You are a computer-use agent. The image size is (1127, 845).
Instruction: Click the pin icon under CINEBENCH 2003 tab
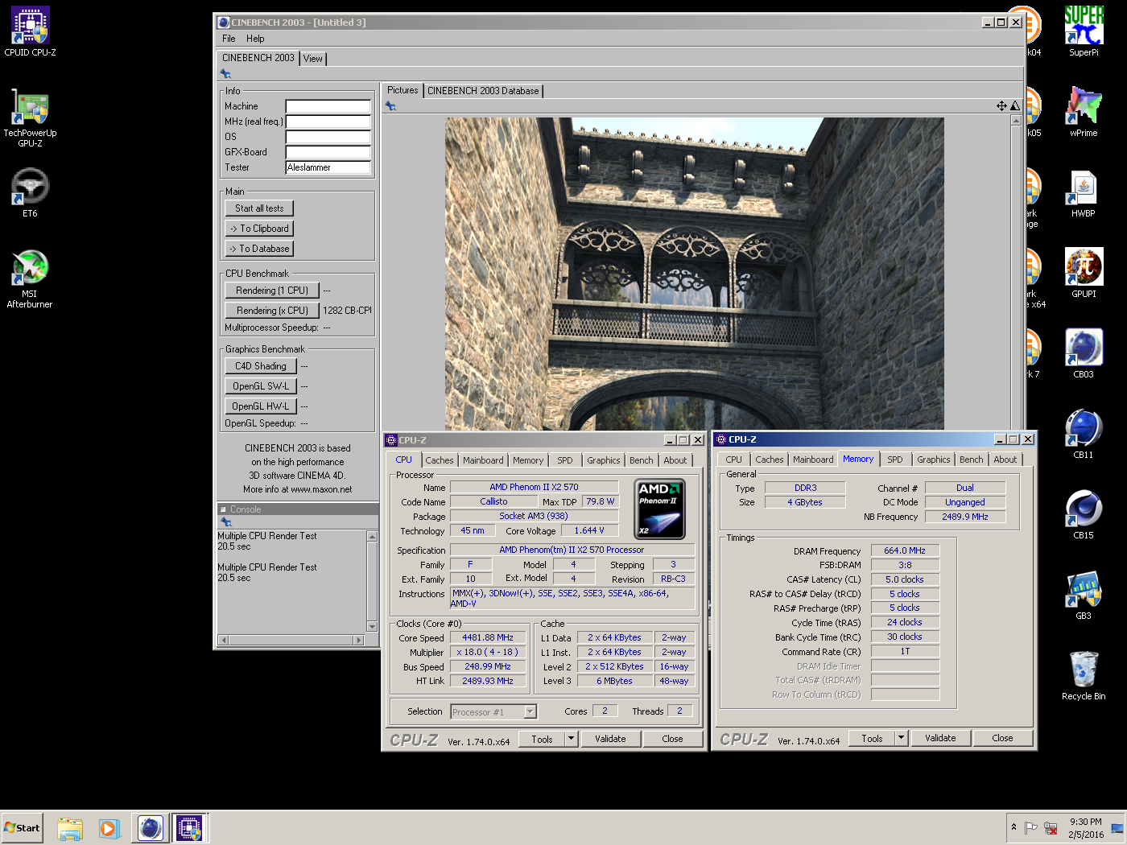[x=225, y=74]
